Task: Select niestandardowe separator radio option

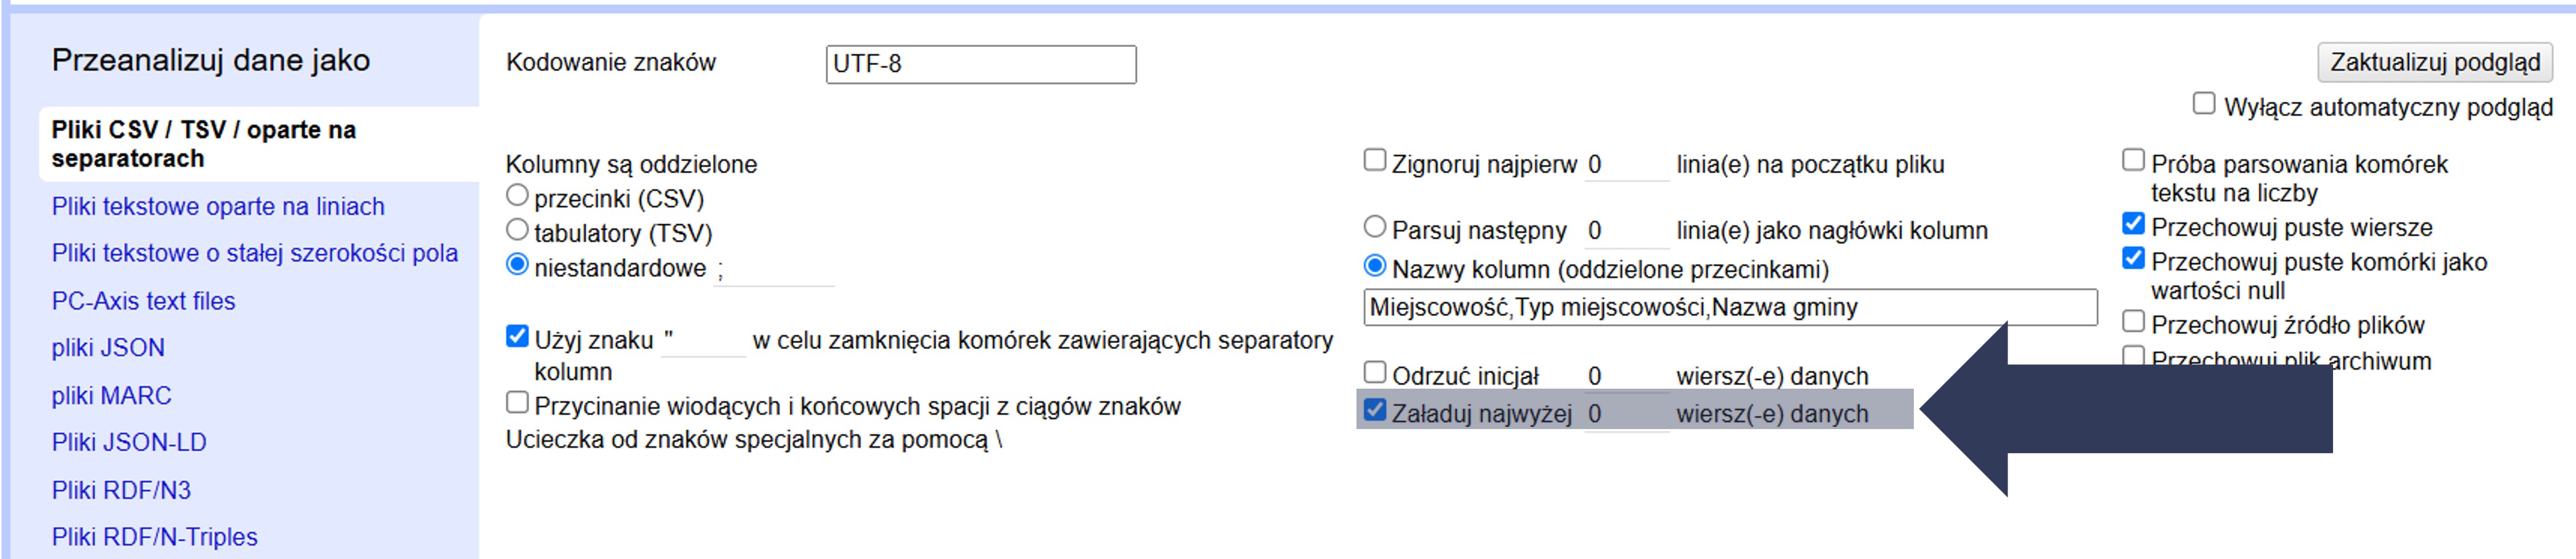Action: coord(517,266)
